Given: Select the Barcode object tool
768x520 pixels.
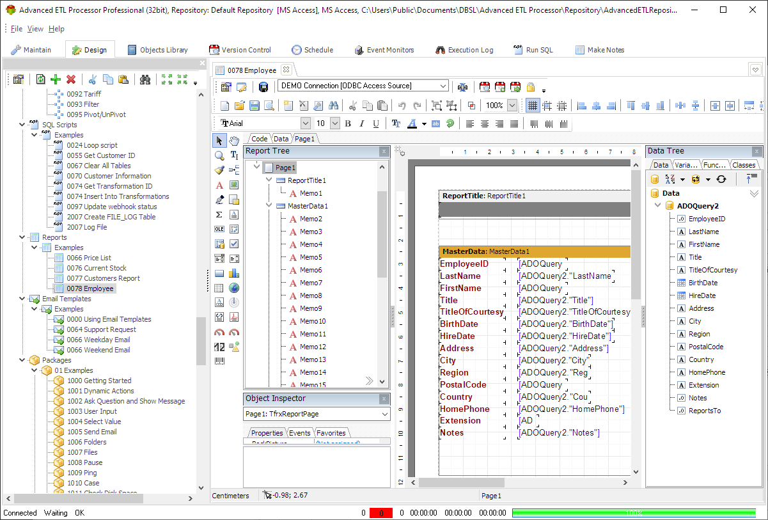Looking at the screenshot, I should click(219, 361).
